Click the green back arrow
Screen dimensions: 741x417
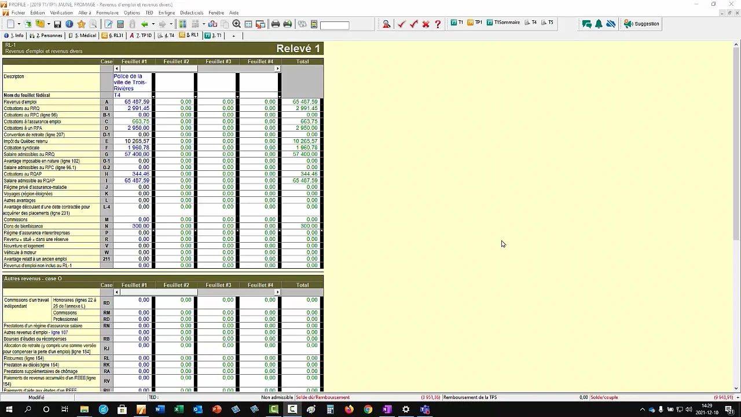click(144, 24)
